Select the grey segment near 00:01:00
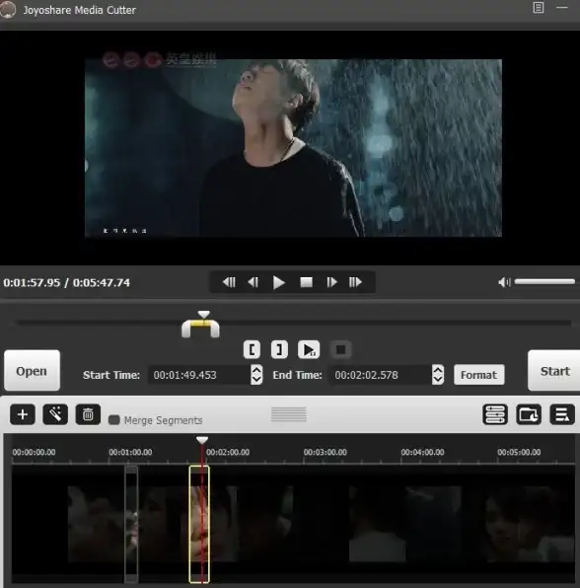The width and height of the screenshot is (580, 588). [x=131, y=524]
